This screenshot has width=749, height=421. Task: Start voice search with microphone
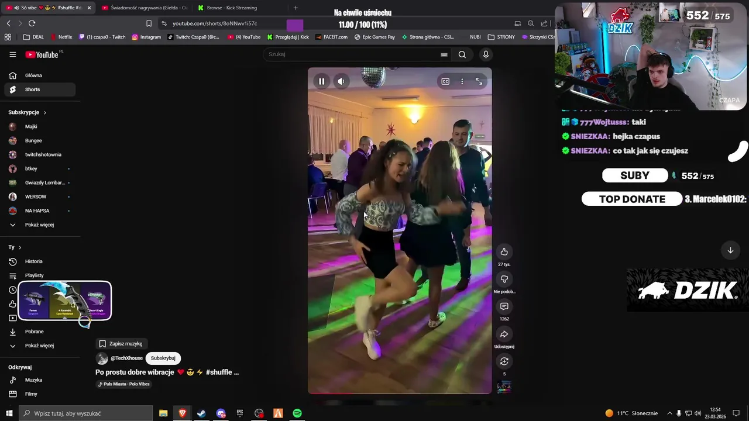pyautogui.click(x=486, y=54)
